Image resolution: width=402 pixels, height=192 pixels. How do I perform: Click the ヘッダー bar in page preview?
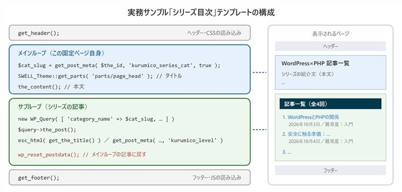(331, 46)
